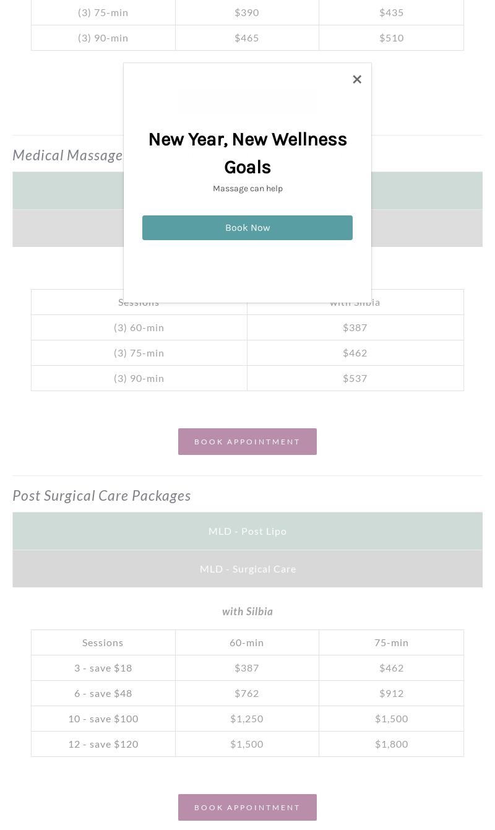The width and height of the screenshot is (495, 830).
Task: Select the 12 - save $120 row label
Action: [103, 744]
